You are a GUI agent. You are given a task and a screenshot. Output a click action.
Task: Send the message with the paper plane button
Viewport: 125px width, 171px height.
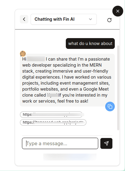[106, 143]
